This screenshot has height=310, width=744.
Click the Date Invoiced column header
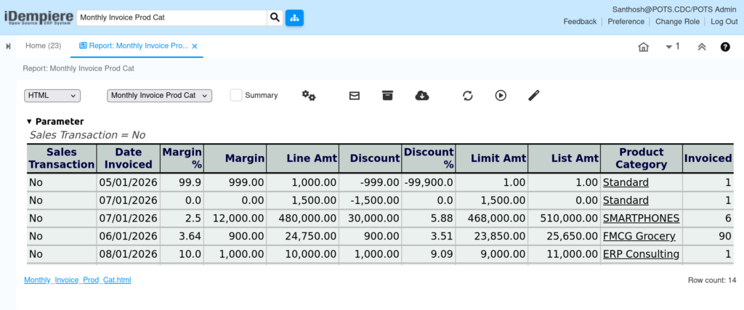(x=129, y=158)
